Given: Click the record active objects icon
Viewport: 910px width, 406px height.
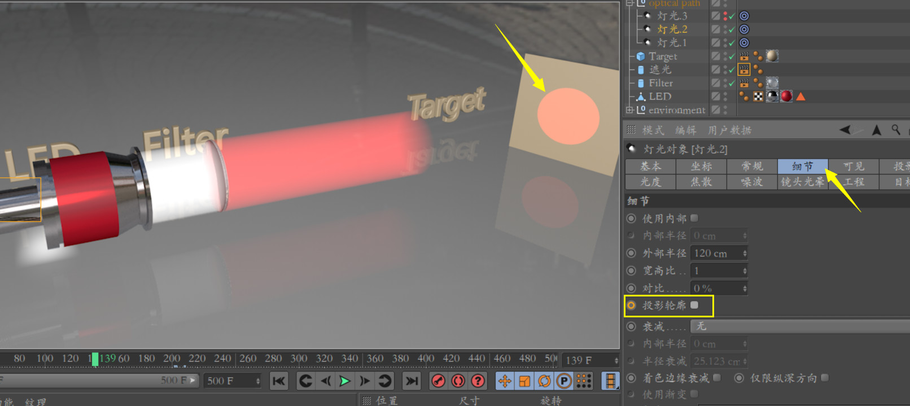Looking at the screenshot, I should click(439, 381).
